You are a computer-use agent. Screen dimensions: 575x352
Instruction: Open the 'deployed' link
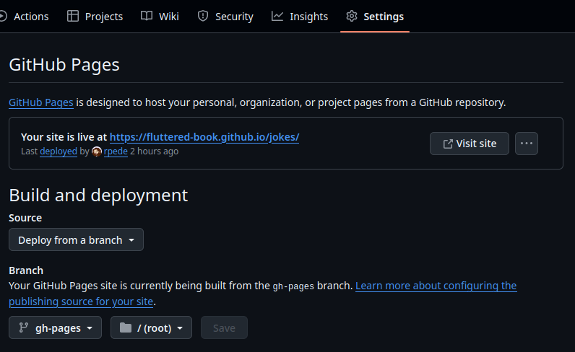pyautogui.click(x=59, y=151)
